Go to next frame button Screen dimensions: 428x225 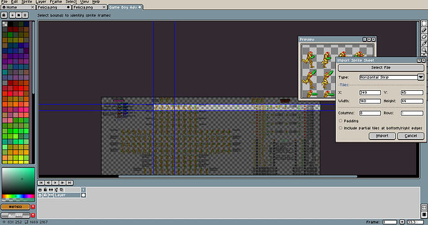tap(63, 183)
